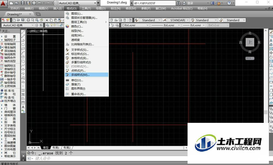273x165 pixels.
Task: Toggle the layer lock padlock icon
Action: click(61, 25)
